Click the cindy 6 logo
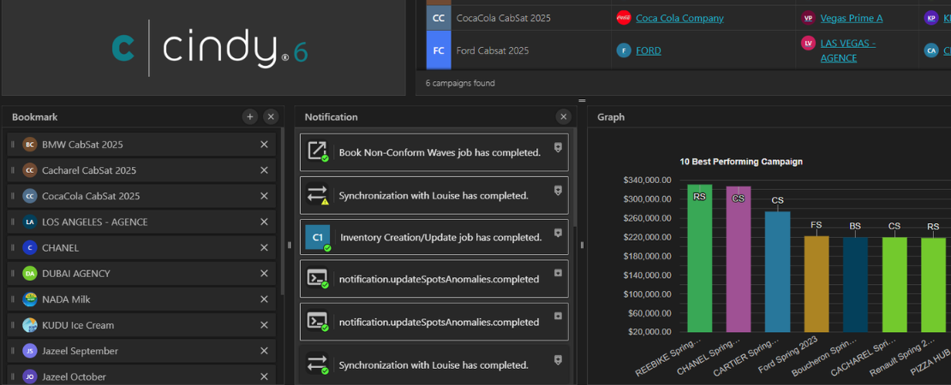The width and height of the screenshot is (951, 385). [210, 49]
